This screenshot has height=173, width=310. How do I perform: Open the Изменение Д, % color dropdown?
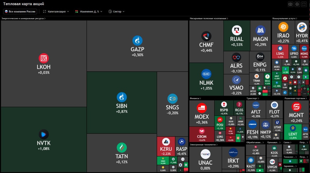[x=89, y=11]
